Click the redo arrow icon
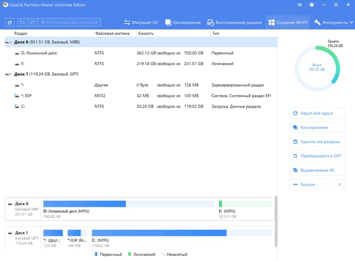355x261 pixels. [x=32, y=22]
